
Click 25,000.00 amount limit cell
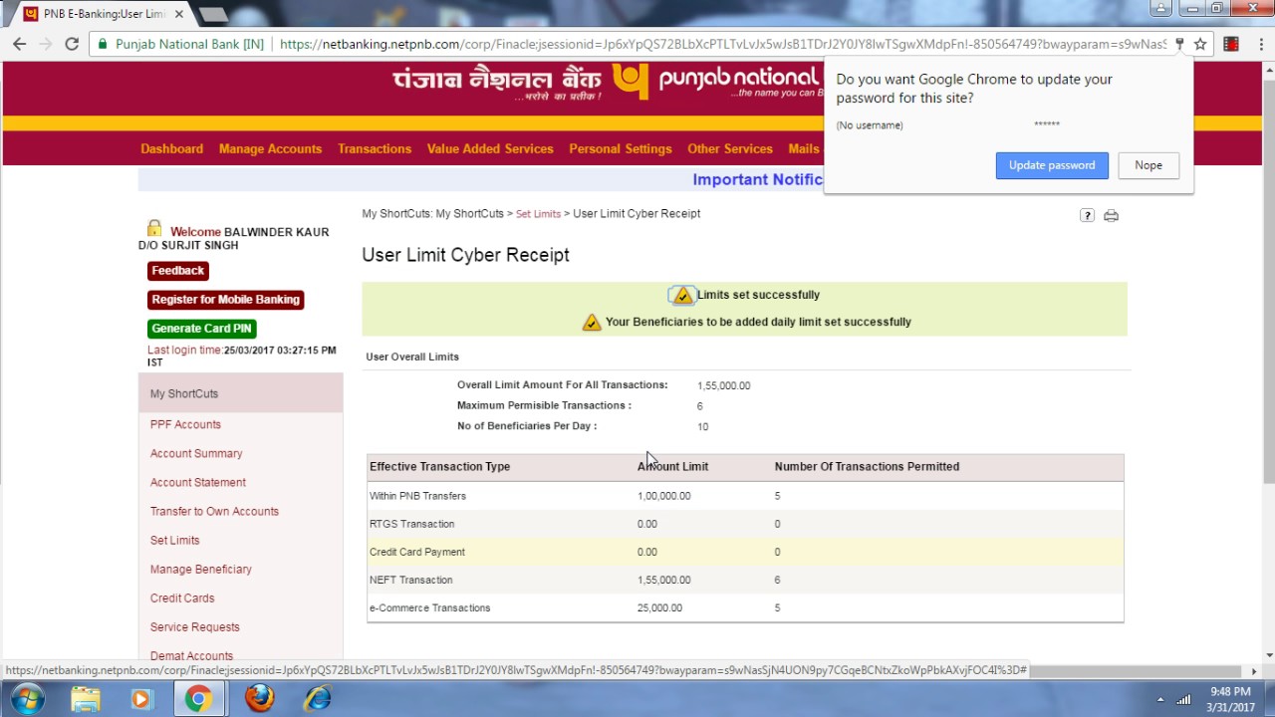click(x=659, y=607)
